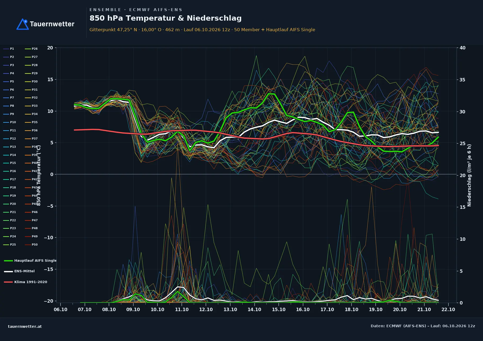The height and width of the screenshot is (341, 483).
Task: Click the Gitterpunkt subtitle line
Action: pyautogui.click(x=202, y=30)
